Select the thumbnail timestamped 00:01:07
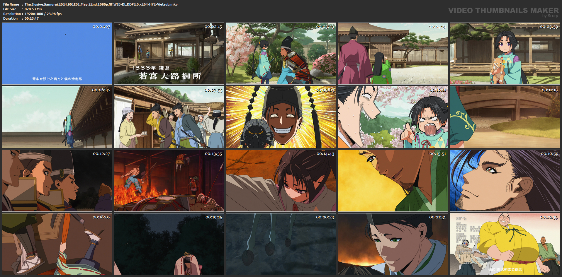Screen dimensions: 562x277 [57, 54]
